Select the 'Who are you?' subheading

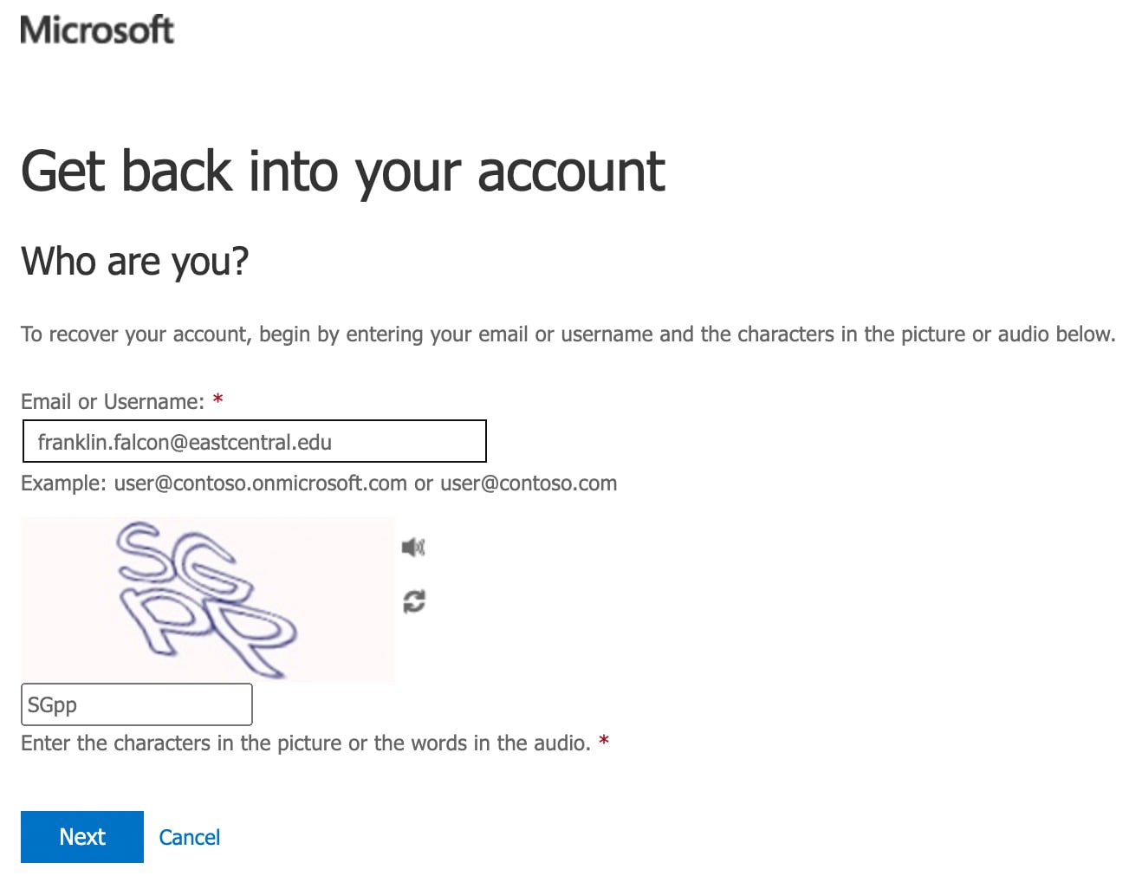(135, 262)
